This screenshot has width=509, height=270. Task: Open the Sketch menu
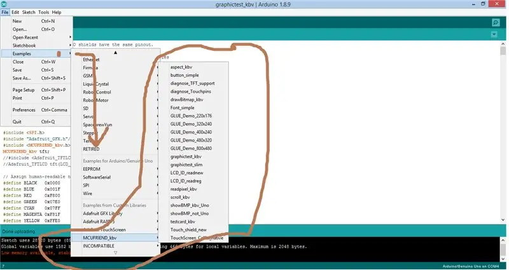point(29,12)
